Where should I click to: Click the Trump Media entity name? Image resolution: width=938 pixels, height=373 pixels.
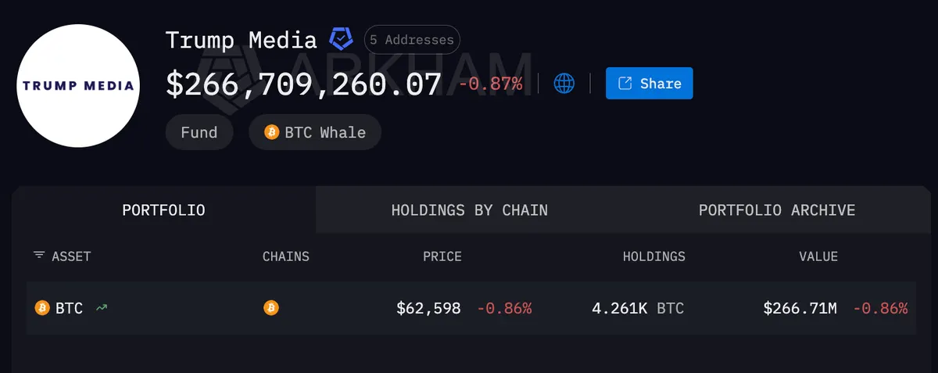[242, 40]
